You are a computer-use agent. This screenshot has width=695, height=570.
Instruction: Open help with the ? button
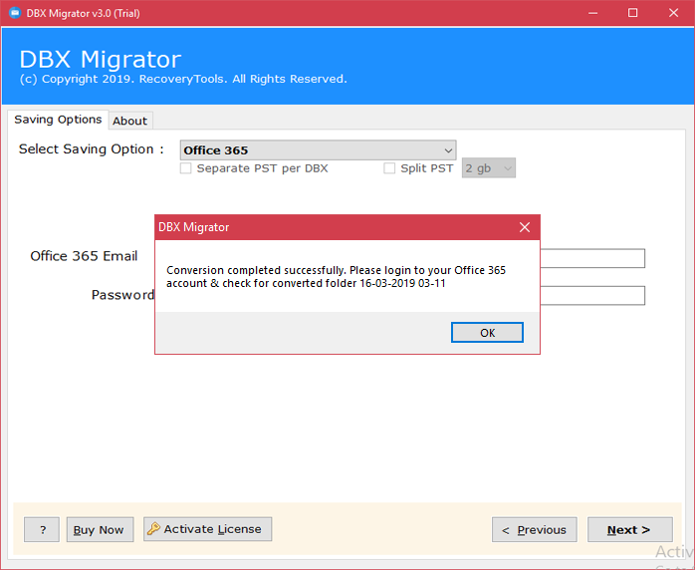tap(42, 529)
